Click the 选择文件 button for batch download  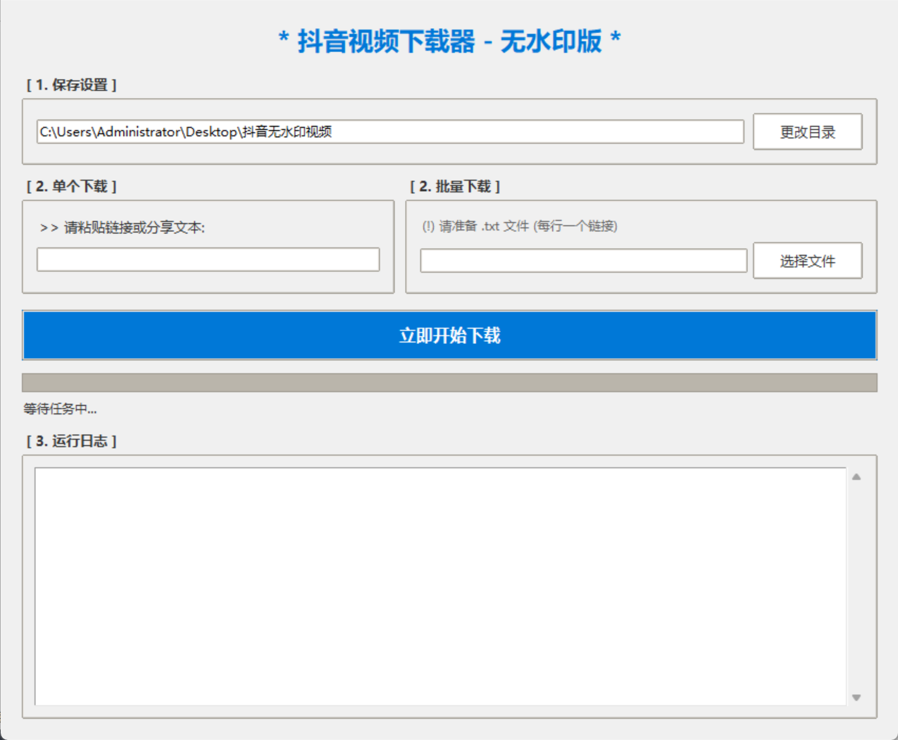[x=807, y=260]
